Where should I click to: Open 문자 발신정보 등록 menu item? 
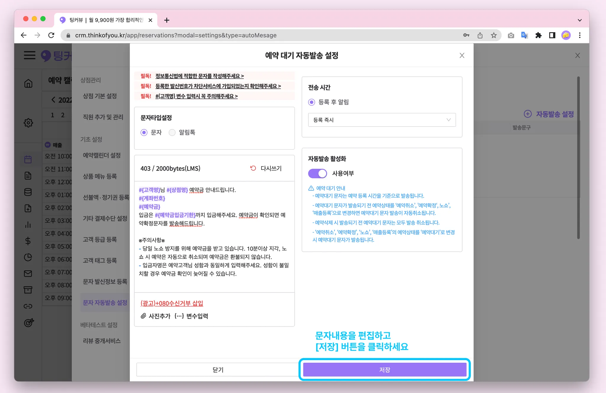105,282
